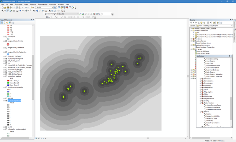The image size is (236, 142).
Task: Activate the Identify info tool
Action: [37, 11]
